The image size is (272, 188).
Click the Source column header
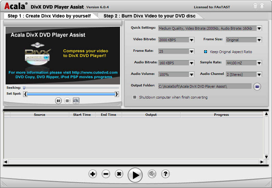click(x=40, y=114)
